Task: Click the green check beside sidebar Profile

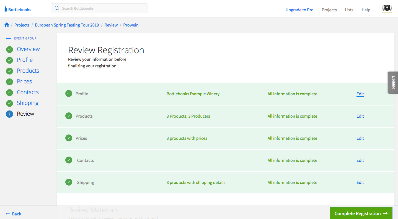Action: (x=9, y=60)
